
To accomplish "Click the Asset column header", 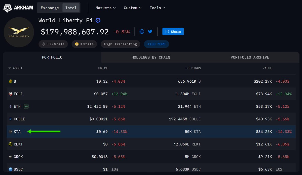I will point(18,68).
